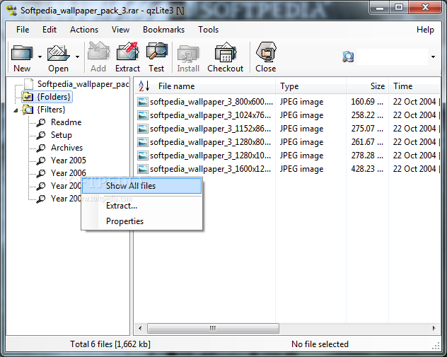This screenshot has width=447, height=357.
Task: Click the greyed-out Install toolbar icon
Action: tap(188, 53)
